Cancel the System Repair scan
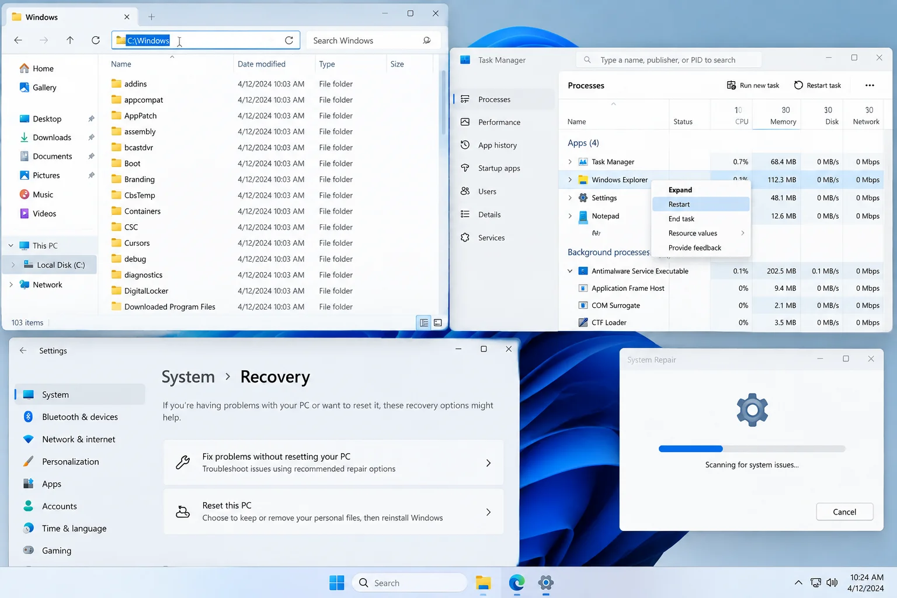Screen dimensions: 897x598 tap(844, 512)
